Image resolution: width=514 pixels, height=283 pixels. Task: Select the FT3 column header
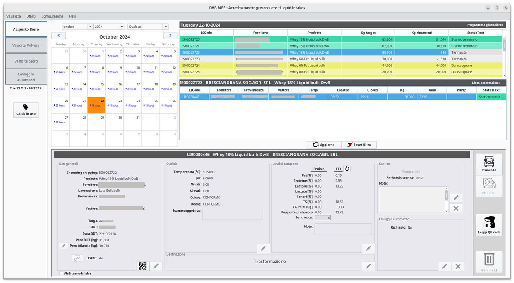338,169
